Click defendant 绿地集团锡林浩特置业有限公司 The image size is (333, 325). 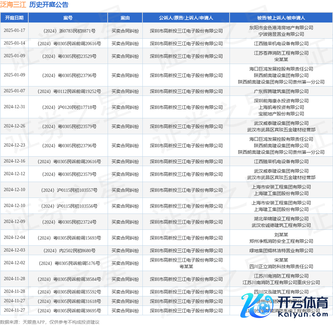click(x=281, y=251)
